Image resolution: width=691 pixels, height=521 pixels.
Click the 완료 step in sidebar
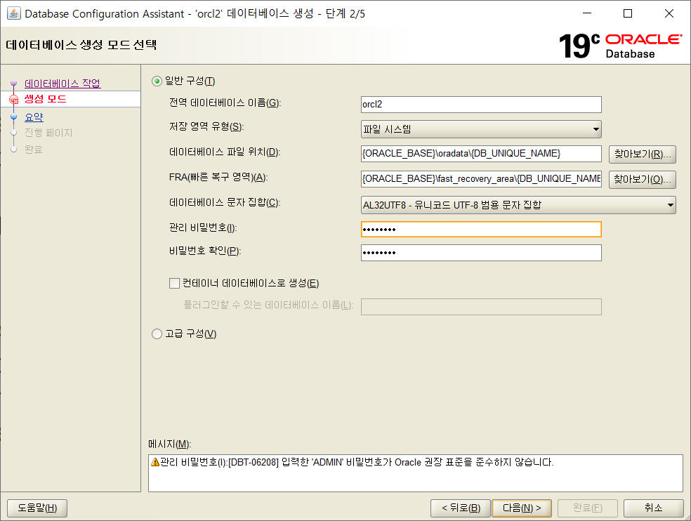(x=34, y=150)
